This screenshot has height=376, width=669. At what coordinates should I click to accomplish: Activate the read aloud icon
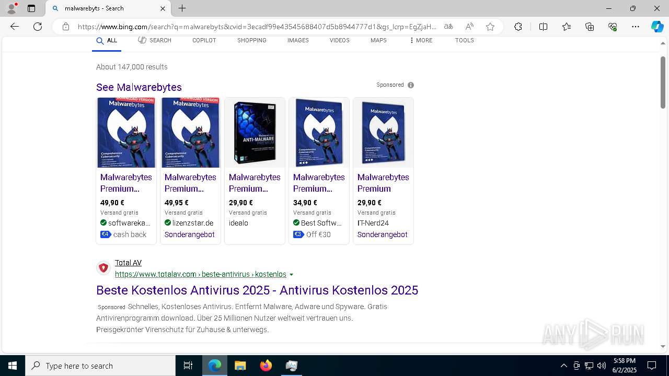[x=469, y=27]
